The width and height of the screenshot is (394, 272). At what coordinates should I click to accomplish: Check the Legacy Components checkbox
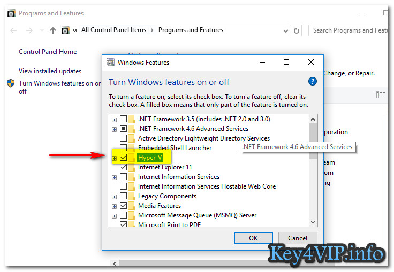[x=123, y=196]
